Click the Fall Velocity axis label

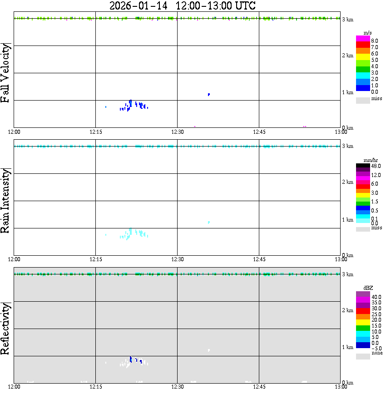pyautogui.click(x=5, y=73)
